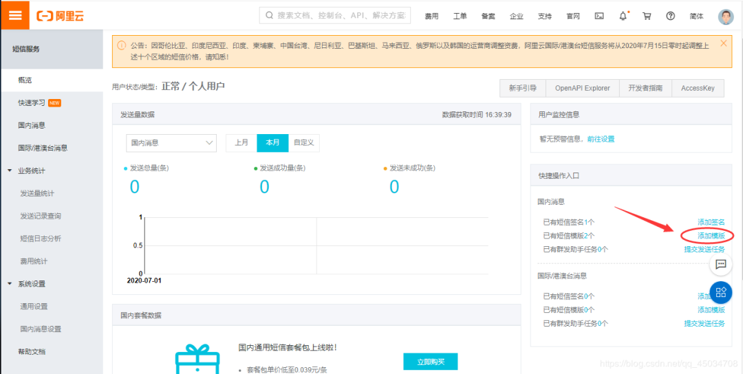Open OpenAPI Explorer
This screenshot has height=374, width=743.
583,88
